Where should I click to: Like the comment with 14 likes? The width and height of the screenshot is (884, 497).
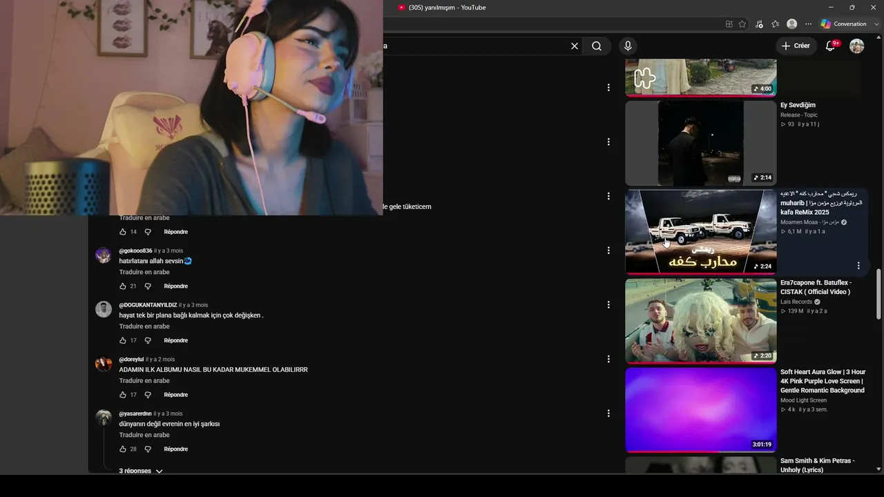click(x=123, y=232)
